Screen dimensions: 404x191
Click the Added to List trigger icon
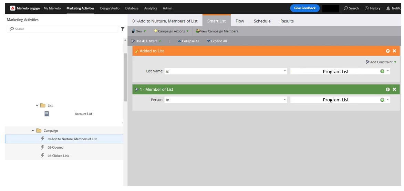pyautogui.click(x=136, y=51)
